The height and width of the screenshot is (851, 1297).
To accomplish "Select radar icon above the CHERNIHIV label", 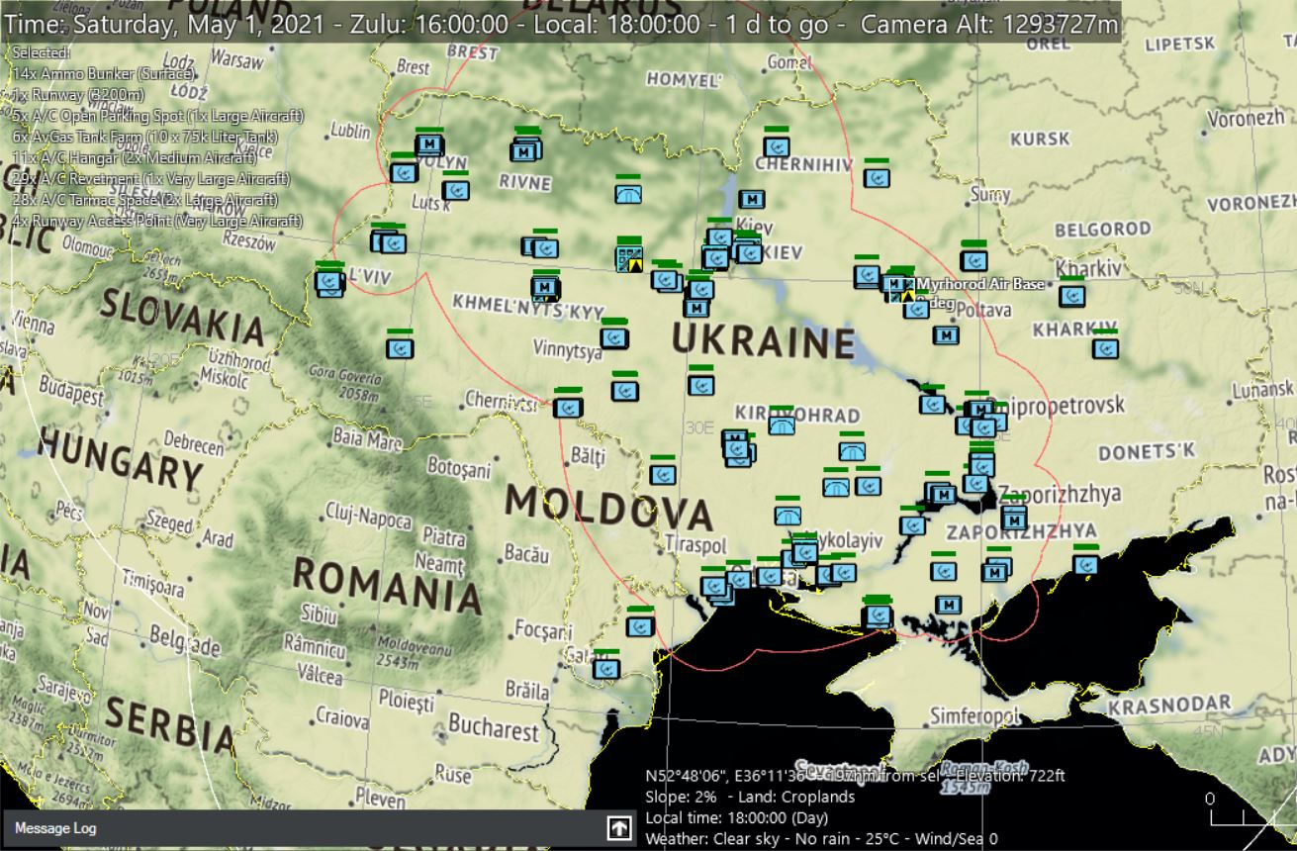I will [777, 146].
